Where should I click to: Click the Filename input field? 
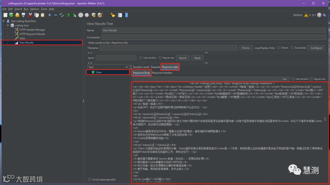[x=168, y=48]
